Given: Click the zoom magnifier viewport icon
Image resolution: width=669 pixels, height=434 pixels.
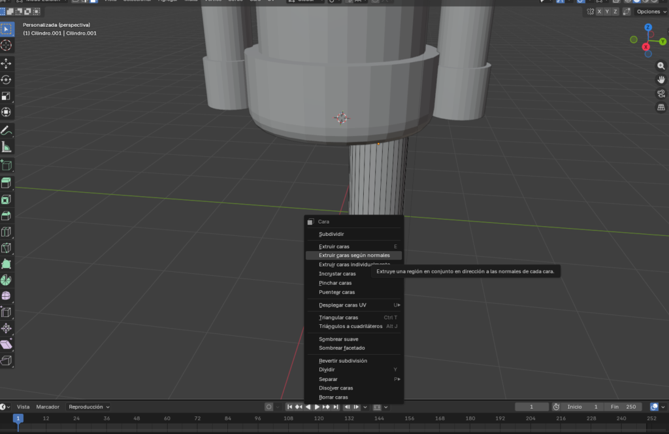Looking at the screenshot, I should pyautogui.click(x=661, y=66).
